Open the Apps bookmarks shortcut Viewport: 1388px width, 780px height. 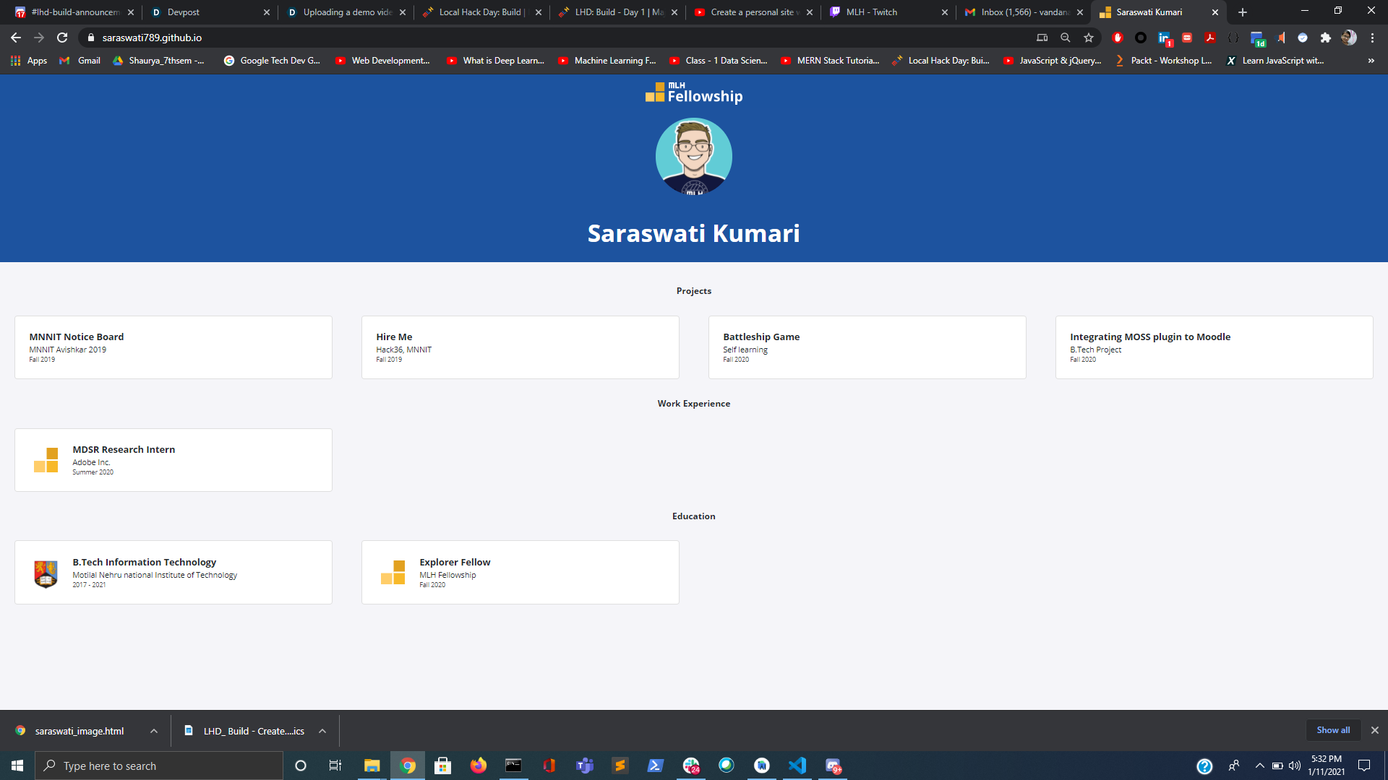29,61
